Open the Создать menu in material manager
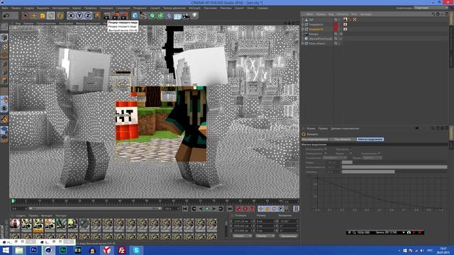This screenshot has width=454, height=255. pos(21,215)
